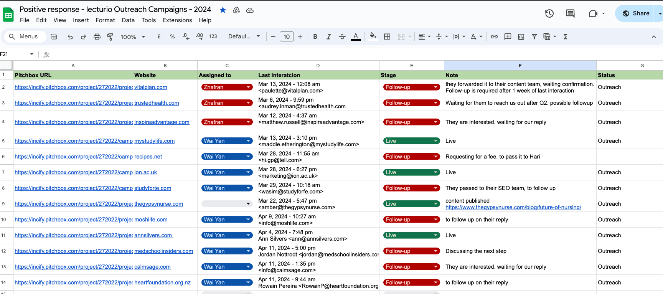This screenshot has width=663, height=294.
Task: Toggle strikethrough formatting
Action: [342, 36]
